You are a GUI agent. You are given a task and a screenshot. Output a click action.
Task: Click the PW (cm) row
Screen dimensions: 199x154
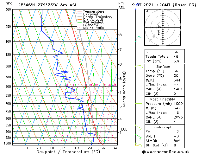pos(165,61)
